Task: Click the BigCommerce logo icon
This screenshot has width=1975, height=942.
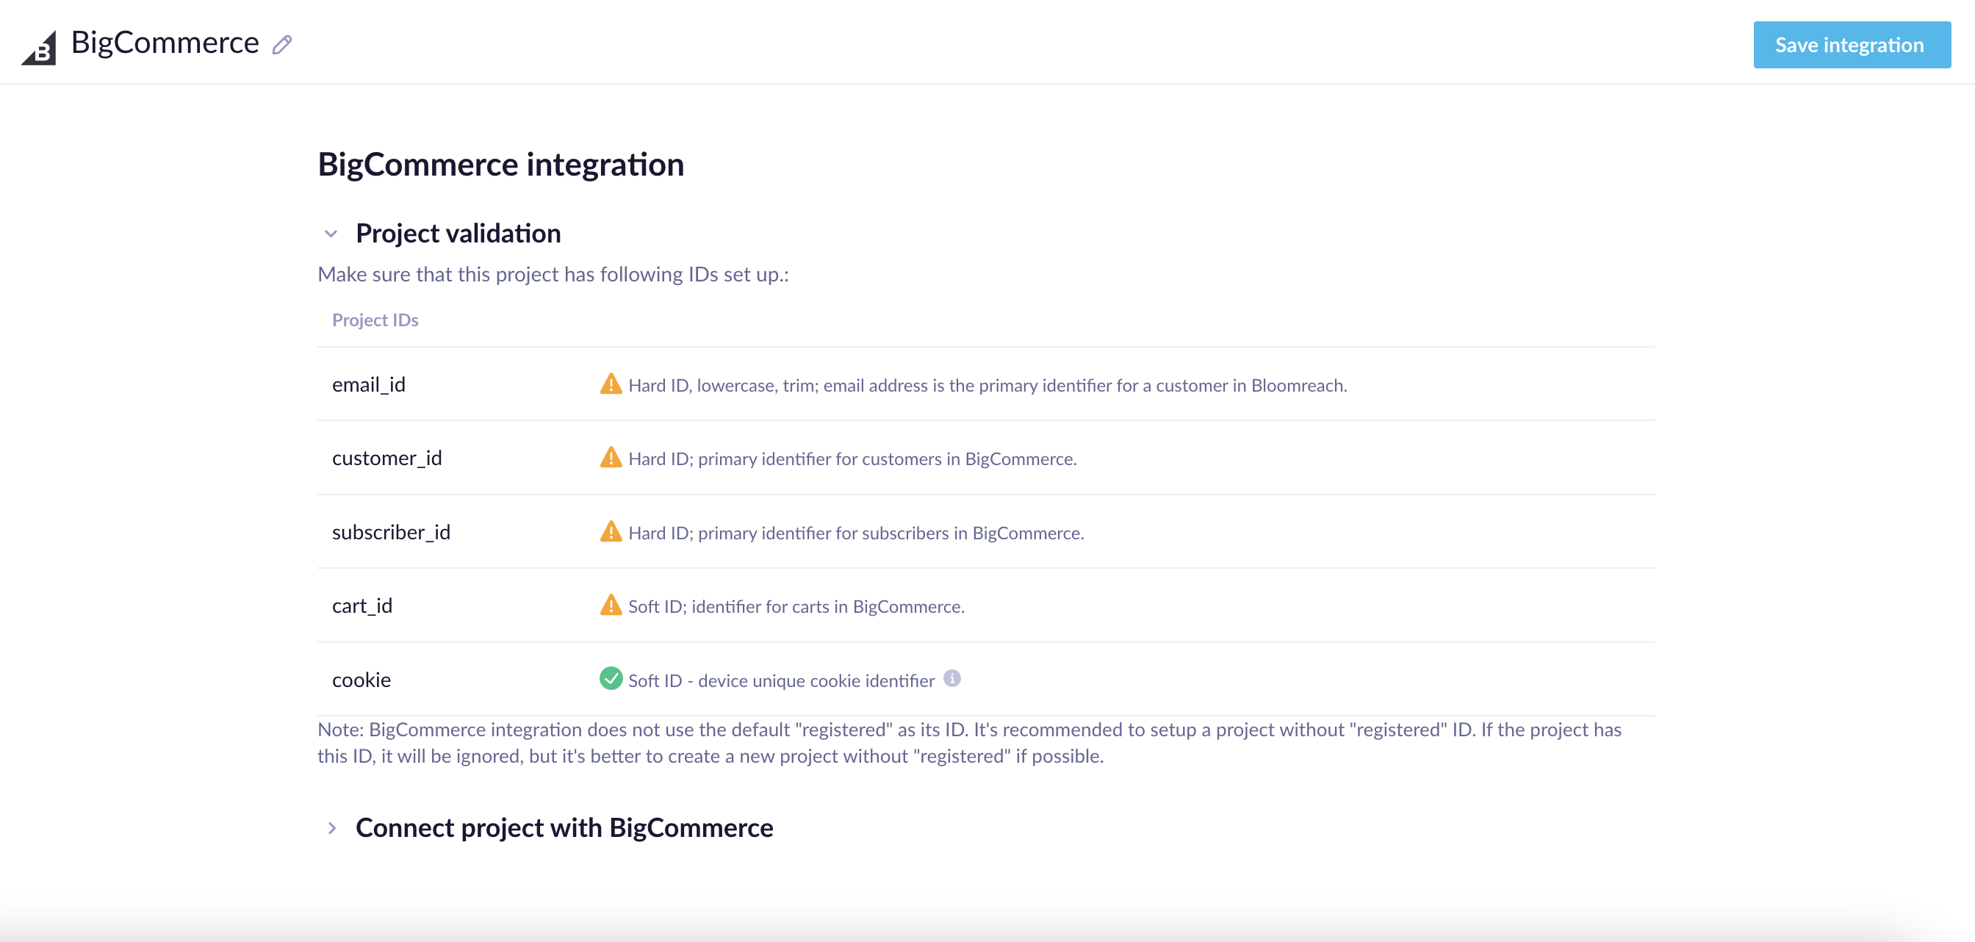Action: click(39, 48)
